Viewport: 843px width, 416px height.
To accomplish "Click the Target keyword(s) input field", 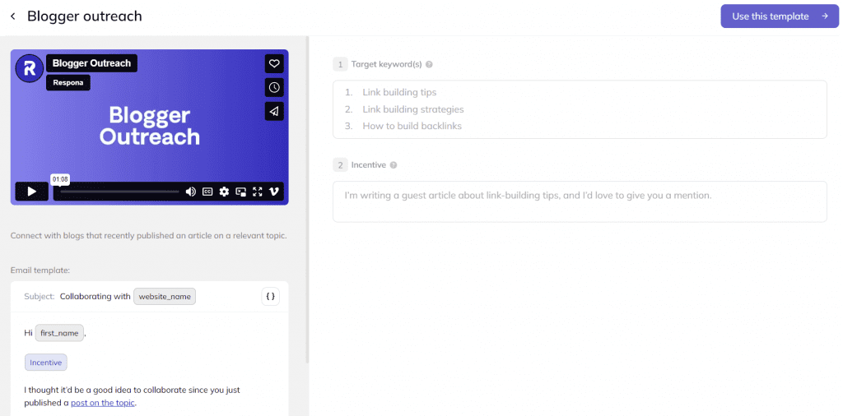I will [x=579, y=109].
